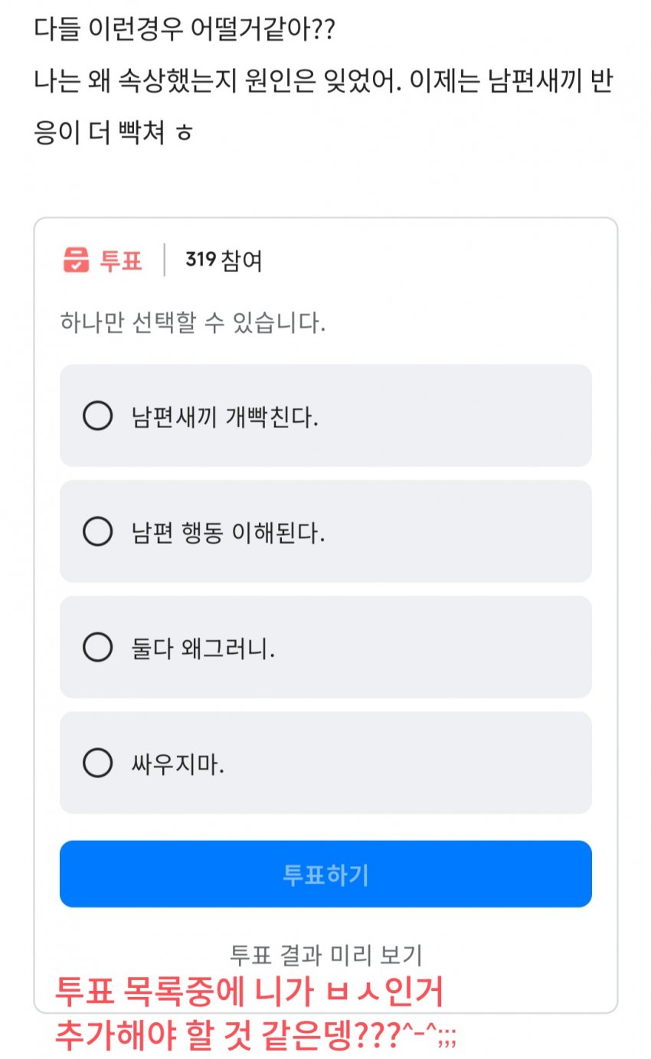Select radio circle for 남편 행동 이해된다
Viewport: 651px width, 1059px height.
coord(97,531)
